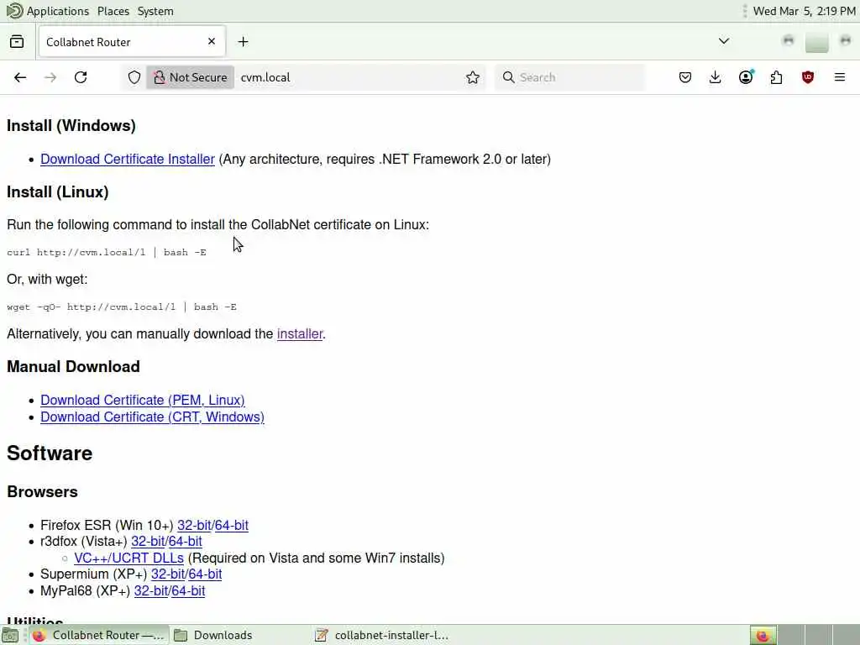
Task: Open the tracking protection shield icon
Action: coord(134,77)
